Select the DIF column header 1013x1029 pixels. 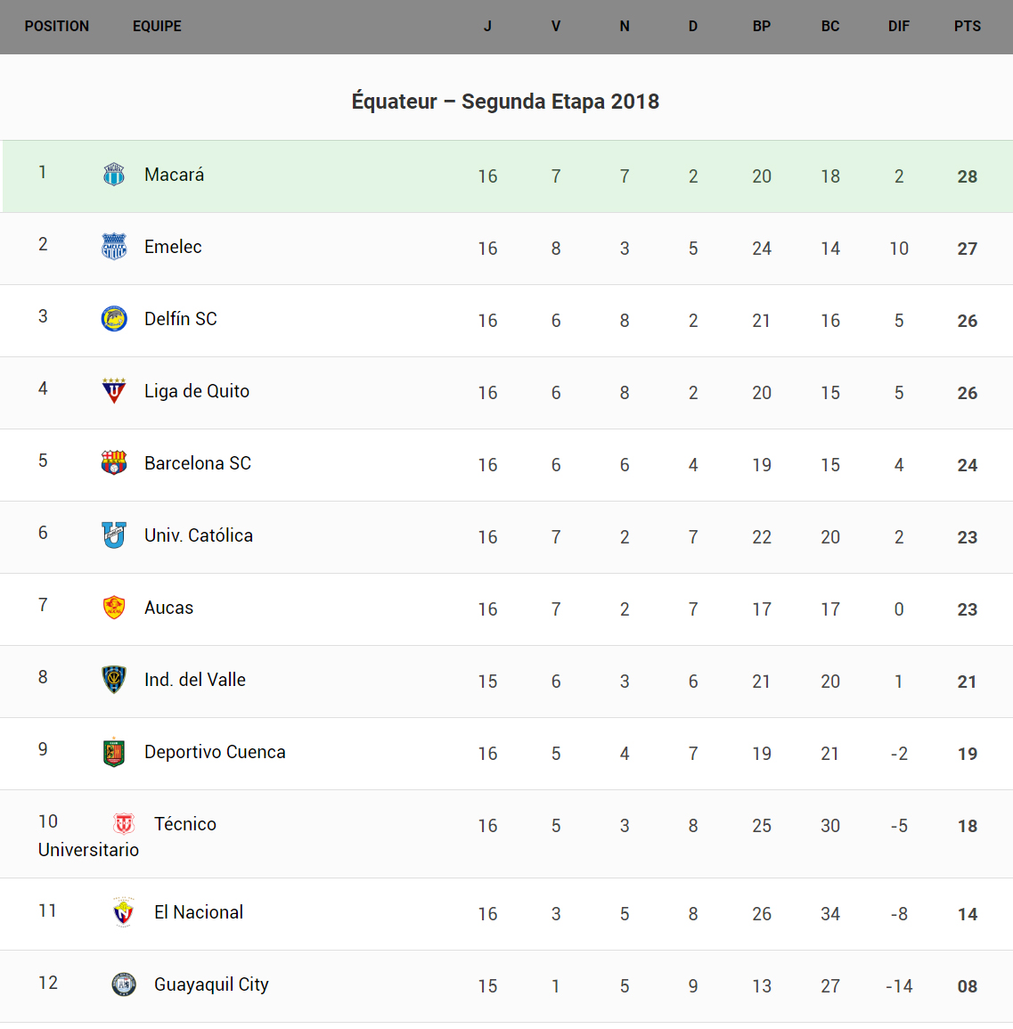(x=898, y=27)
